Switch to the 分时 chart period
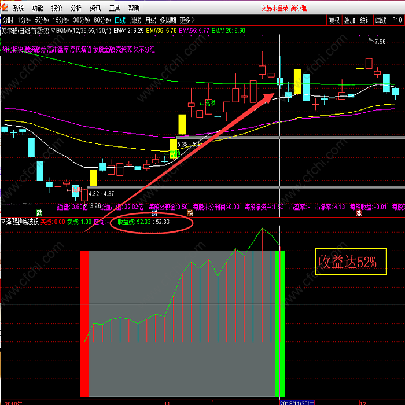 pos(8,20)
